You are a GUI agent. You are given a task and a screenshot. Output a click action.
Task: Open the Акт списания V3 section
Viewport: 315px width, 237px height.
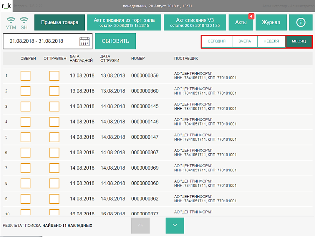(x=195, y=22)
